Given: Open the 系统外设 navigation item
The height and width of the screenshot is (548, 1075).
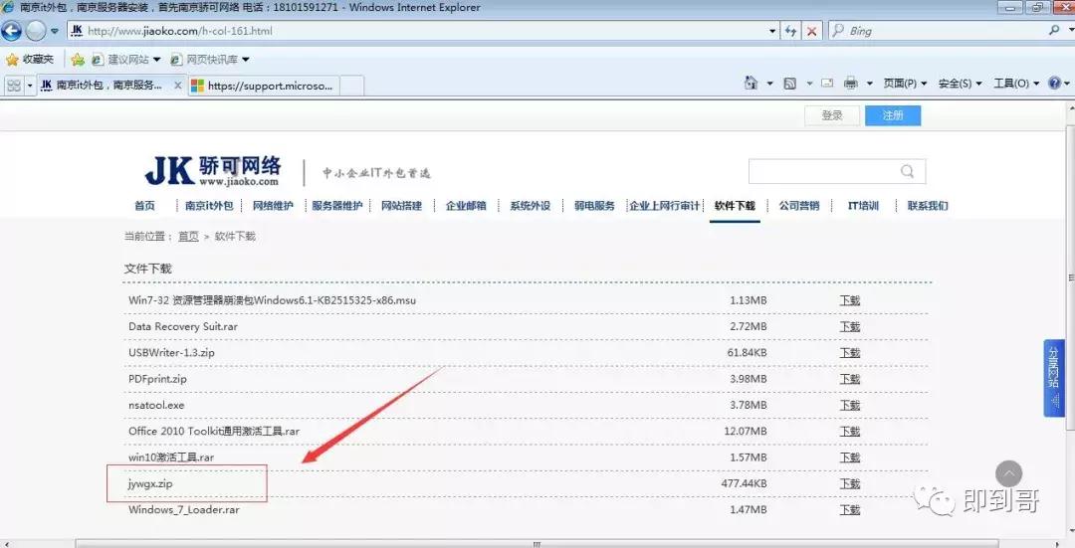Looking at the screenshot, I should 530,206.
